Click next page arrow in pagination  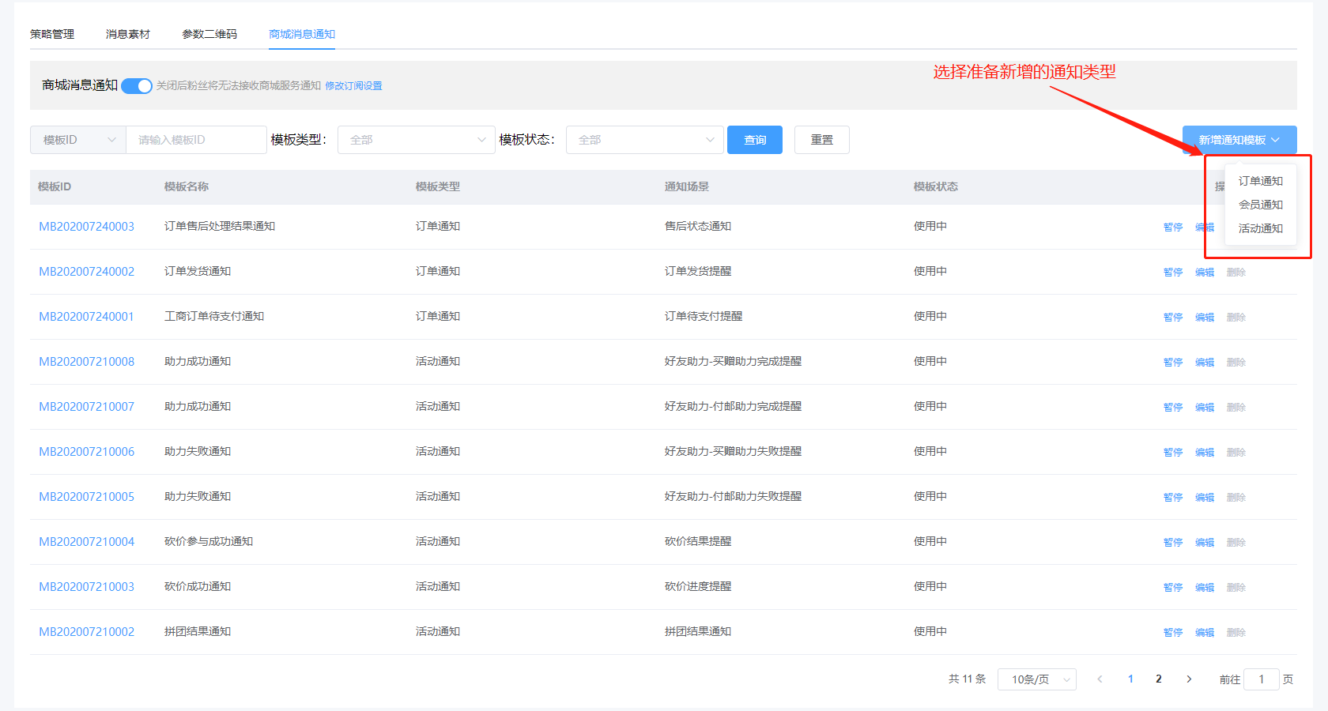click(1188, 679)
